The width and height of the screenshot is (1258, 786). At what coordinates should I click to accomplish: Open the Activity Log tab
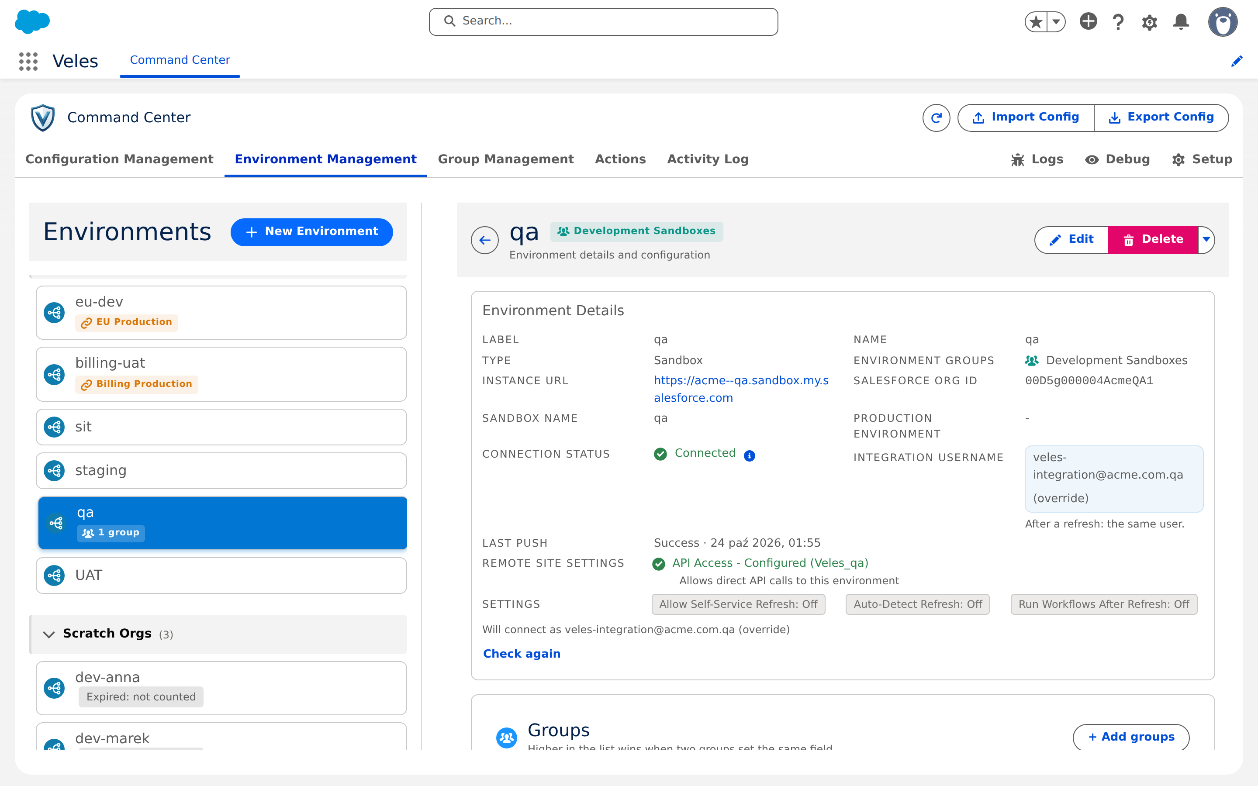pos(708,159)
